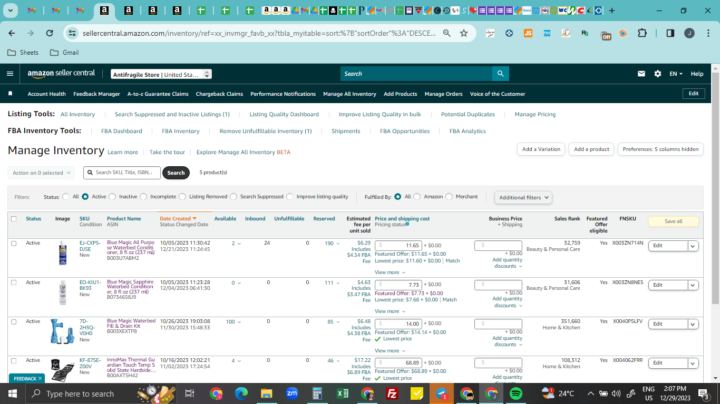Select the Listing Removed status filter
Viewport: 720px width, 404px height.
[182, 197]
